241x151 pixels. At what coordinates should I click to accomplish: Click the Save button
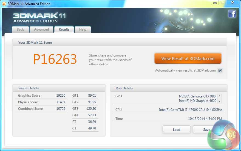tap(206, 129)
